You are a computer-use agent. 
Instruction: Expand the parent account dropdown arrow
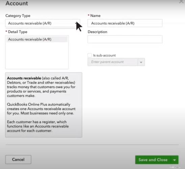click(141, 62)
